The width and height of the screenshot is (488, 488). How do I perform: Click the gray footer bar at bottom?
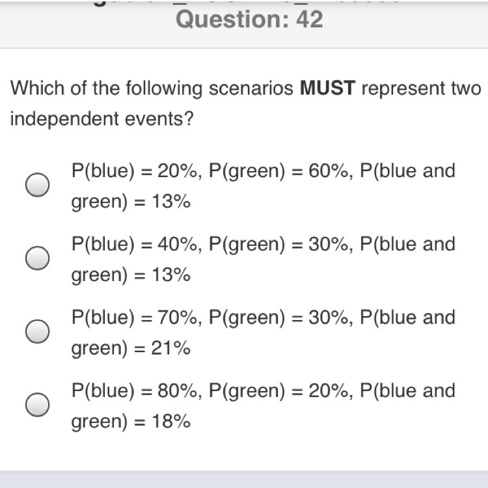[x=244, y=479]
